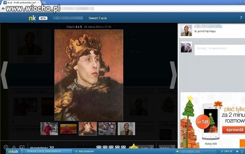Viewport: 245px width, 154px height.
Task: Open the Opcje settings in nktalk
Action: click(x=227, y=151)
